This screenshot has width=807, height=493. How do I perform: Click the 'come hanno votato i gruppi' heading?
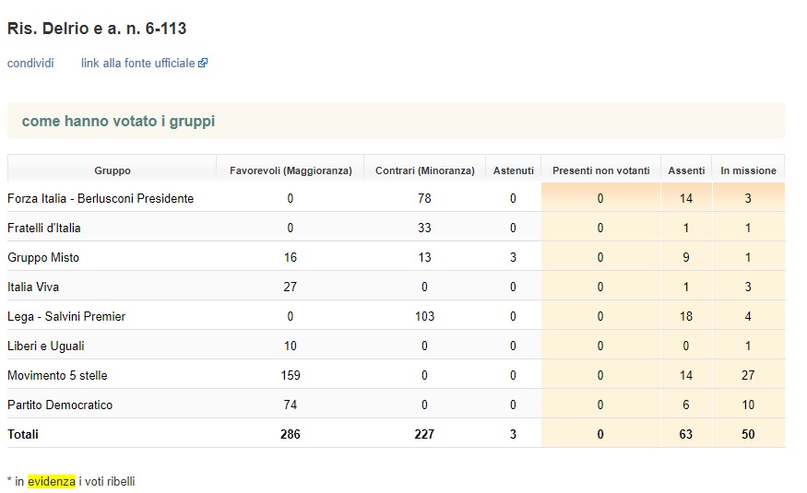tap(118, 122)
